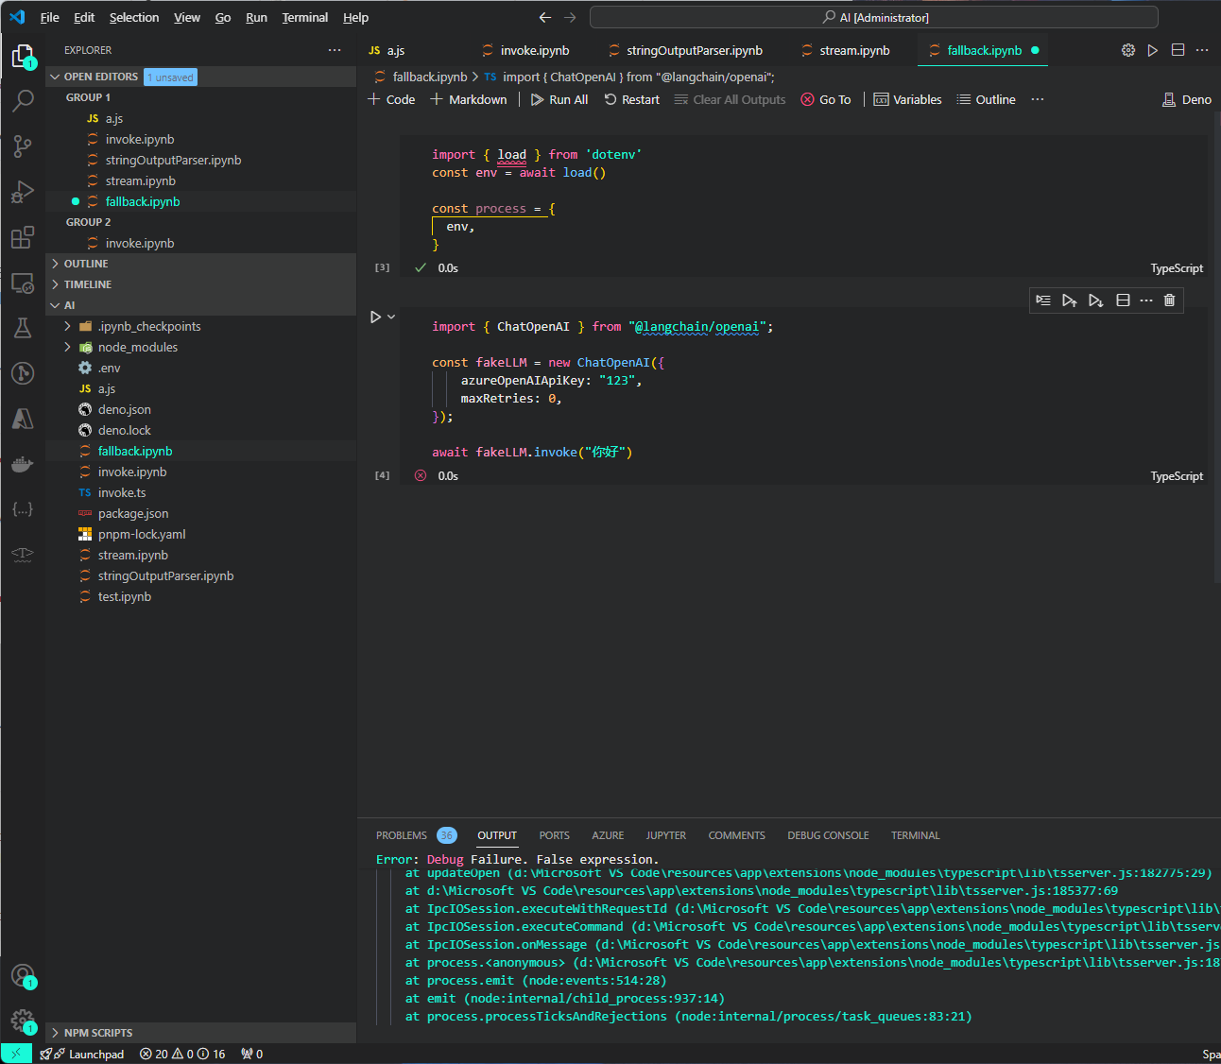Open the Extensions view

click(x=23, y=237)
